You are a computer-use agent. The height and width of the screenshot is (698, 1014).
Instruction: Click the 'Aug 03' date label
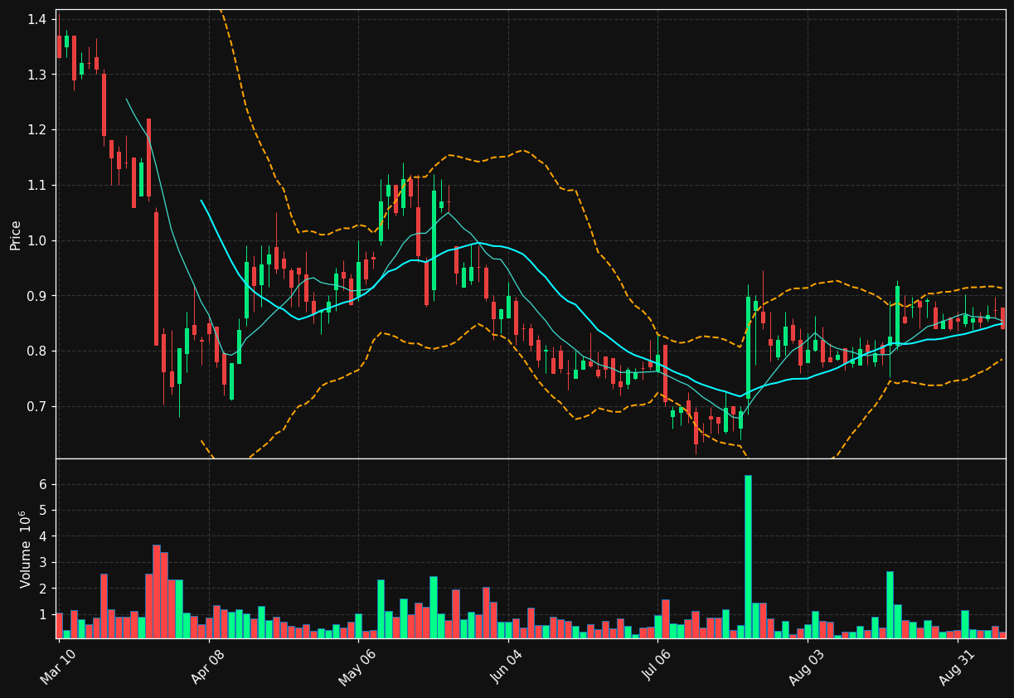805,667
